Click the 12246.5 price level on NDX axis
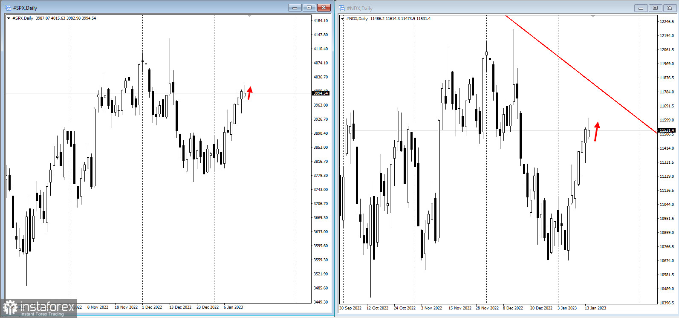This screenshot has height=318, width=679. (667, 22)
